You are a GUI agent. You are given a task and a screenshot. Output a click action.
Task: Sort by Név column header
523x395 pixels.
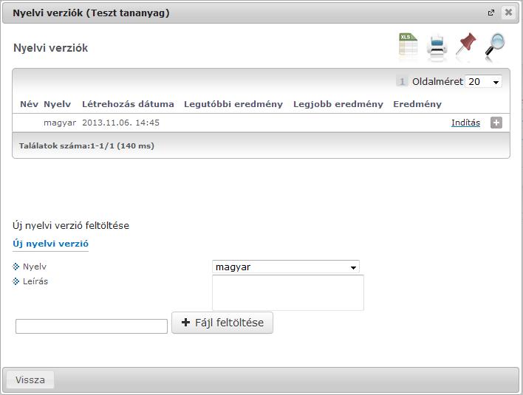click(x=29, y=104)
